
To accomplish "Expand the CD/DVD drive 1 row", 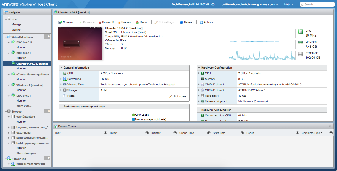I will coord(199,85).
